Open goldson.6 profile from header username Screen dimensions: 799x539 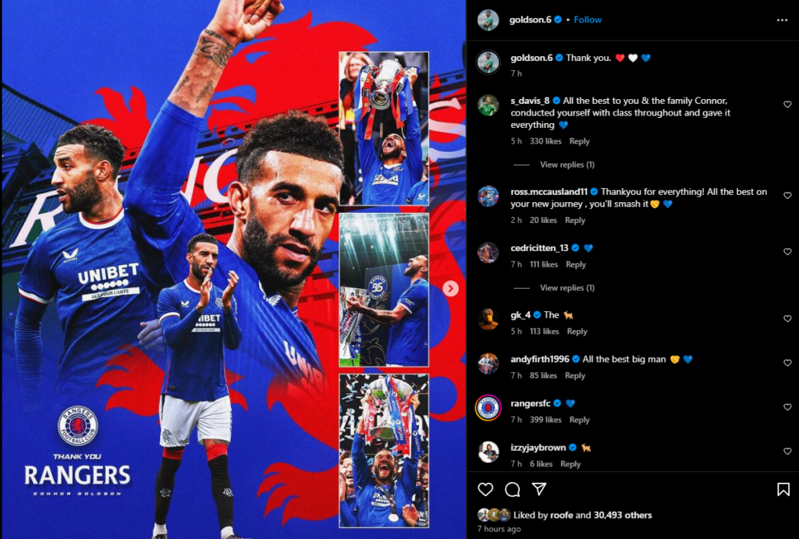coord(531,20)
